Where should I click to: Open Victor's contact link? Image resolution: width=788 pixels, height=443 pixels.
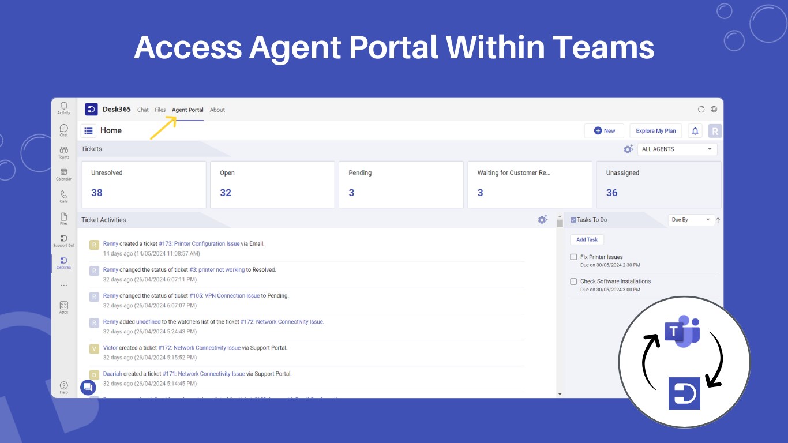click(x=110, y=348)
